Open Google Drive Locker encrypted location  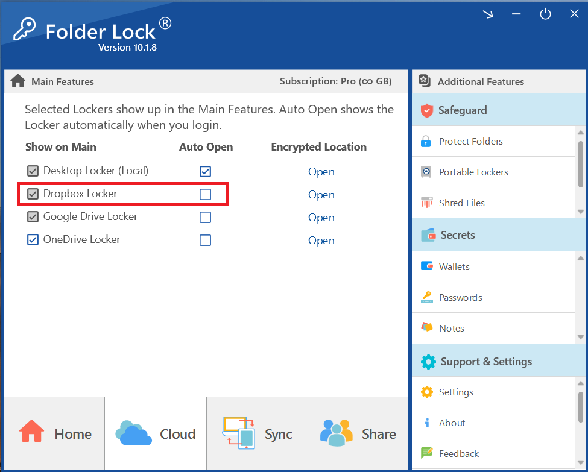(x=321, y=218)
